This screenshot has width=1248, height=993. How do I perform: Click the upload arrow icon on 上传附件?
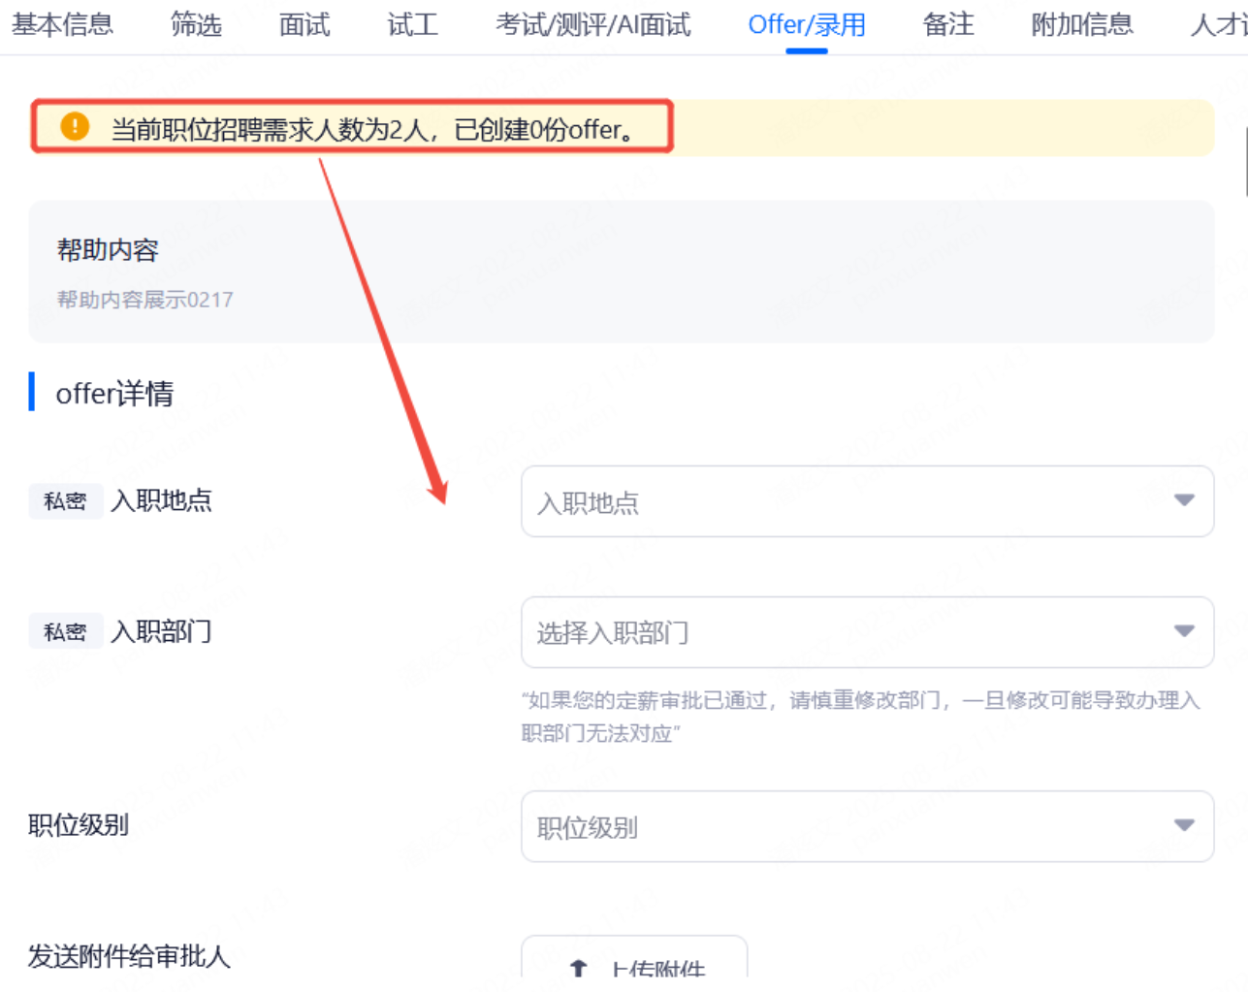pyautogui.click(x=579, y=968)
